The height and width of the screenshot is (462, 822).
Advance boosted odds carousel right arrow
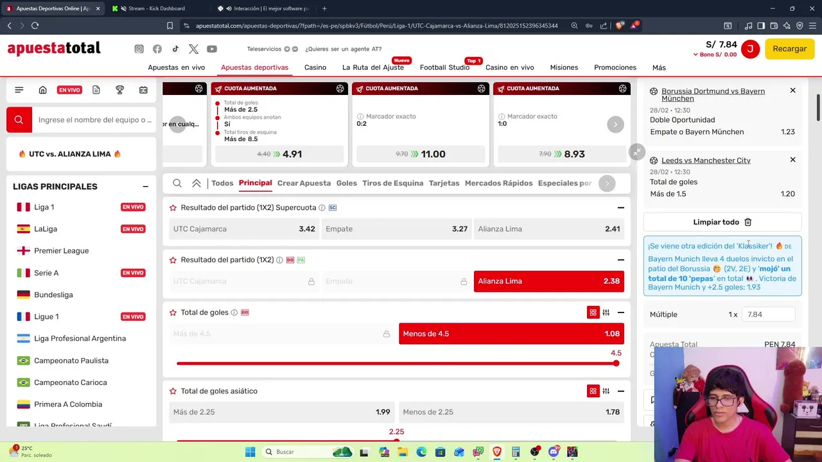click(615, 124)
